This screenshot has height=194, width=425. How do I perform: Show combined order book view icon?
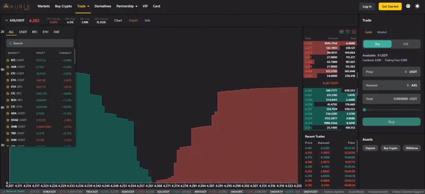click(x=341, y=32)
